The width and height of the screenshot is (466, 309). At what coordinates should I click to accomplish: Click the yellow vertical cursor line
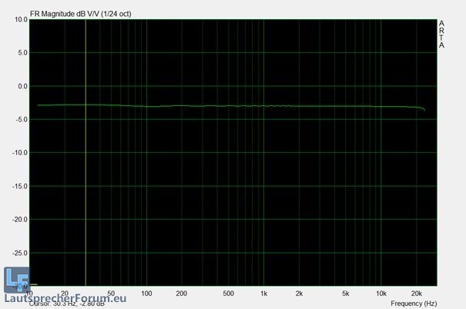(x=85, y=154)
